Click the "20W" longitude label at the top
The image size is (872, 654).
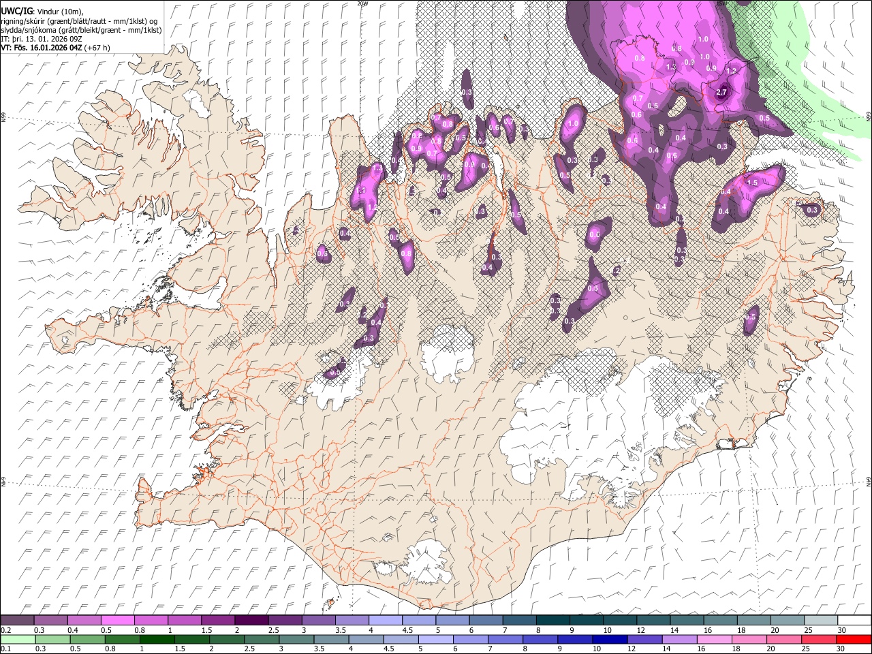[362, 3]
